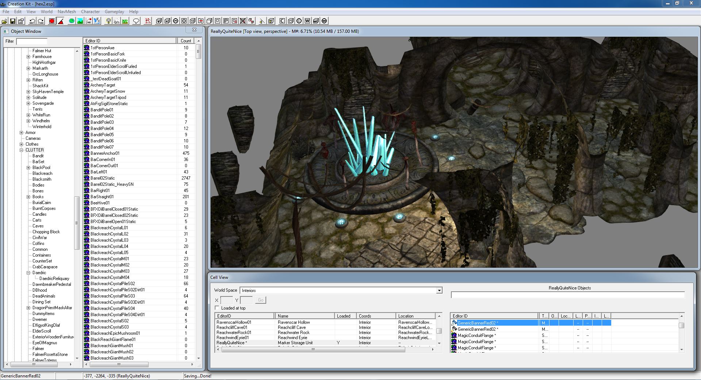Click the Undo arrow toolbar icon
The height and width of the screenshot is (380, 701).
[x=32, y=21]
